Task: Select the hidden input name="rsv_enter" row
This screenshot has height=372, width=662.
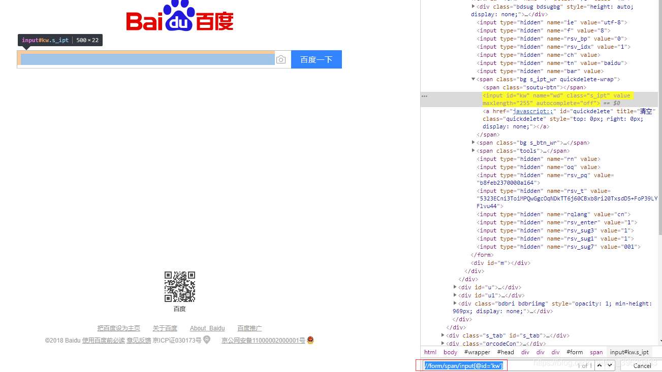Action: click(x=557, y=222)
